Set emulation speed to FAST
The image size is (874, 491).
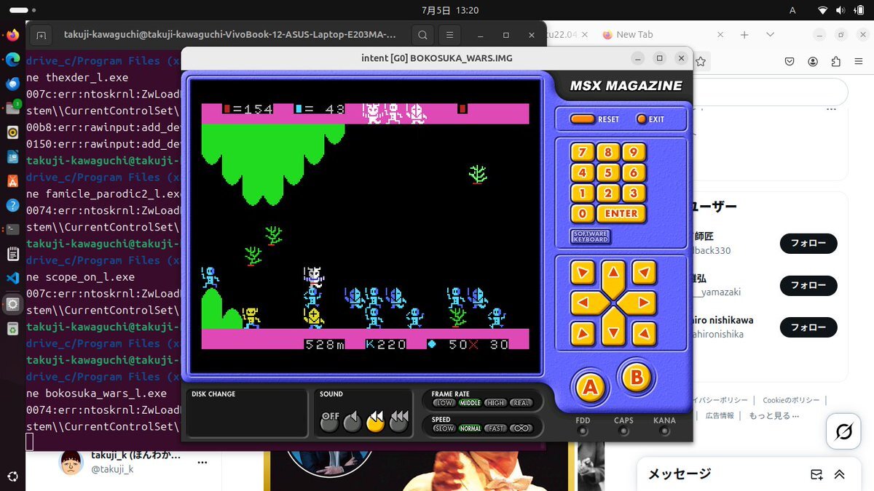[496, 428]
